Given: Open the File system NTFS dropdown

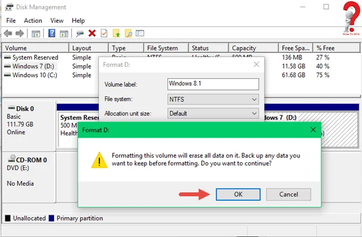Looking at the screenshot, I should (x=213, y=99).
